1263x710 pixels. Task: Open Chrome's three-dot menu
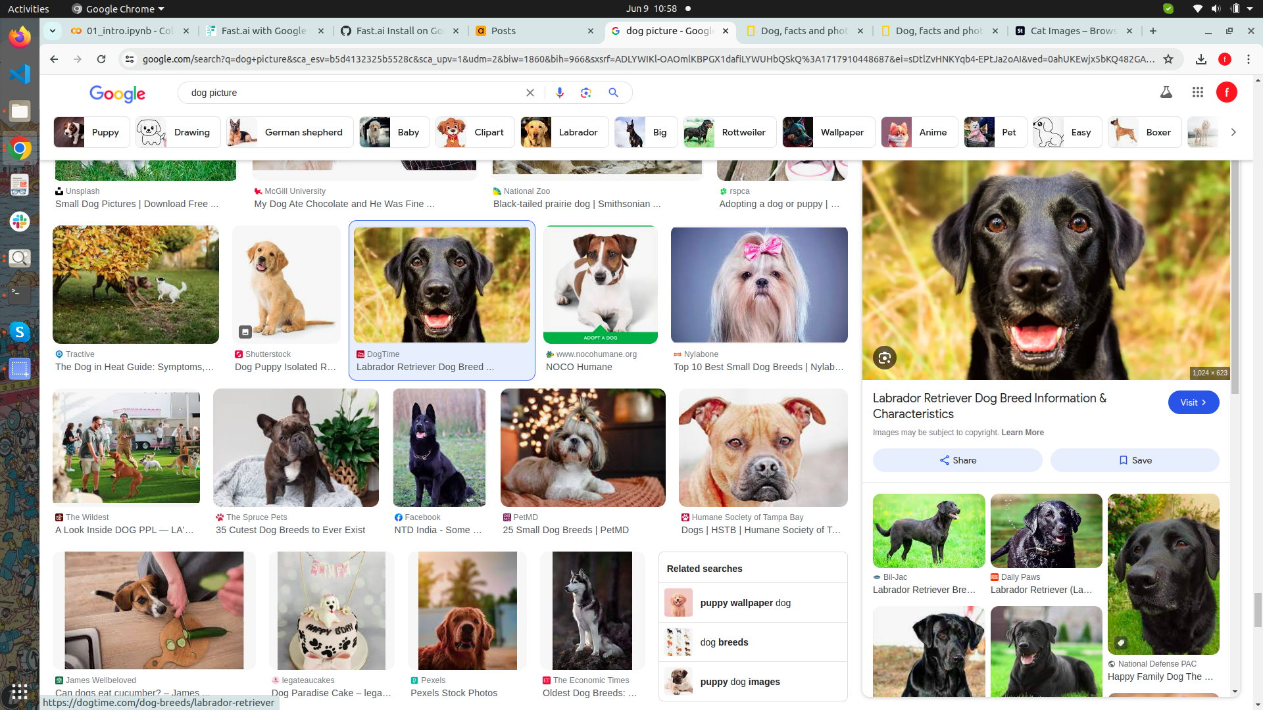click(1249, 59)
